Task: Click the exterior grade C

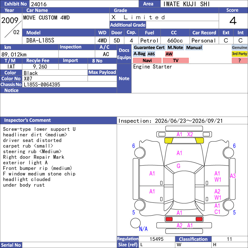Action: click(x=226, y=41)
